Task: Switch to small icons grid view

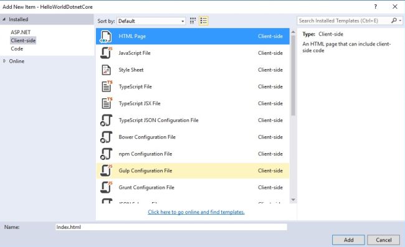Action: click(x=193, y=21)
